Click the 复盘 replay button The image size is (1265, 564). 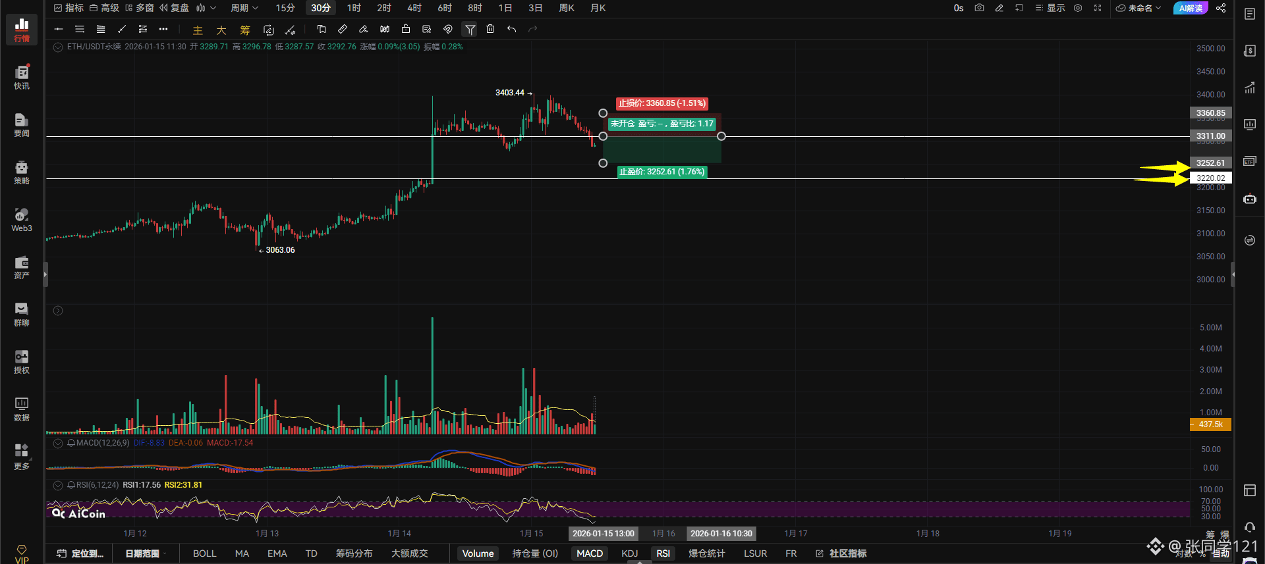[174, 8]
